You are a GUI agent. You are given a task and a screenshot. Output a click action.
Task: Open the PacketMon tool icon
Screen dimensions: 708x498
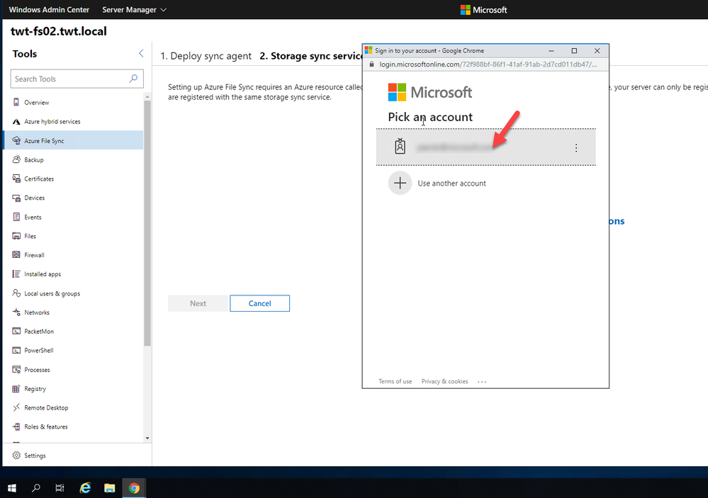[x=16, y=331]
